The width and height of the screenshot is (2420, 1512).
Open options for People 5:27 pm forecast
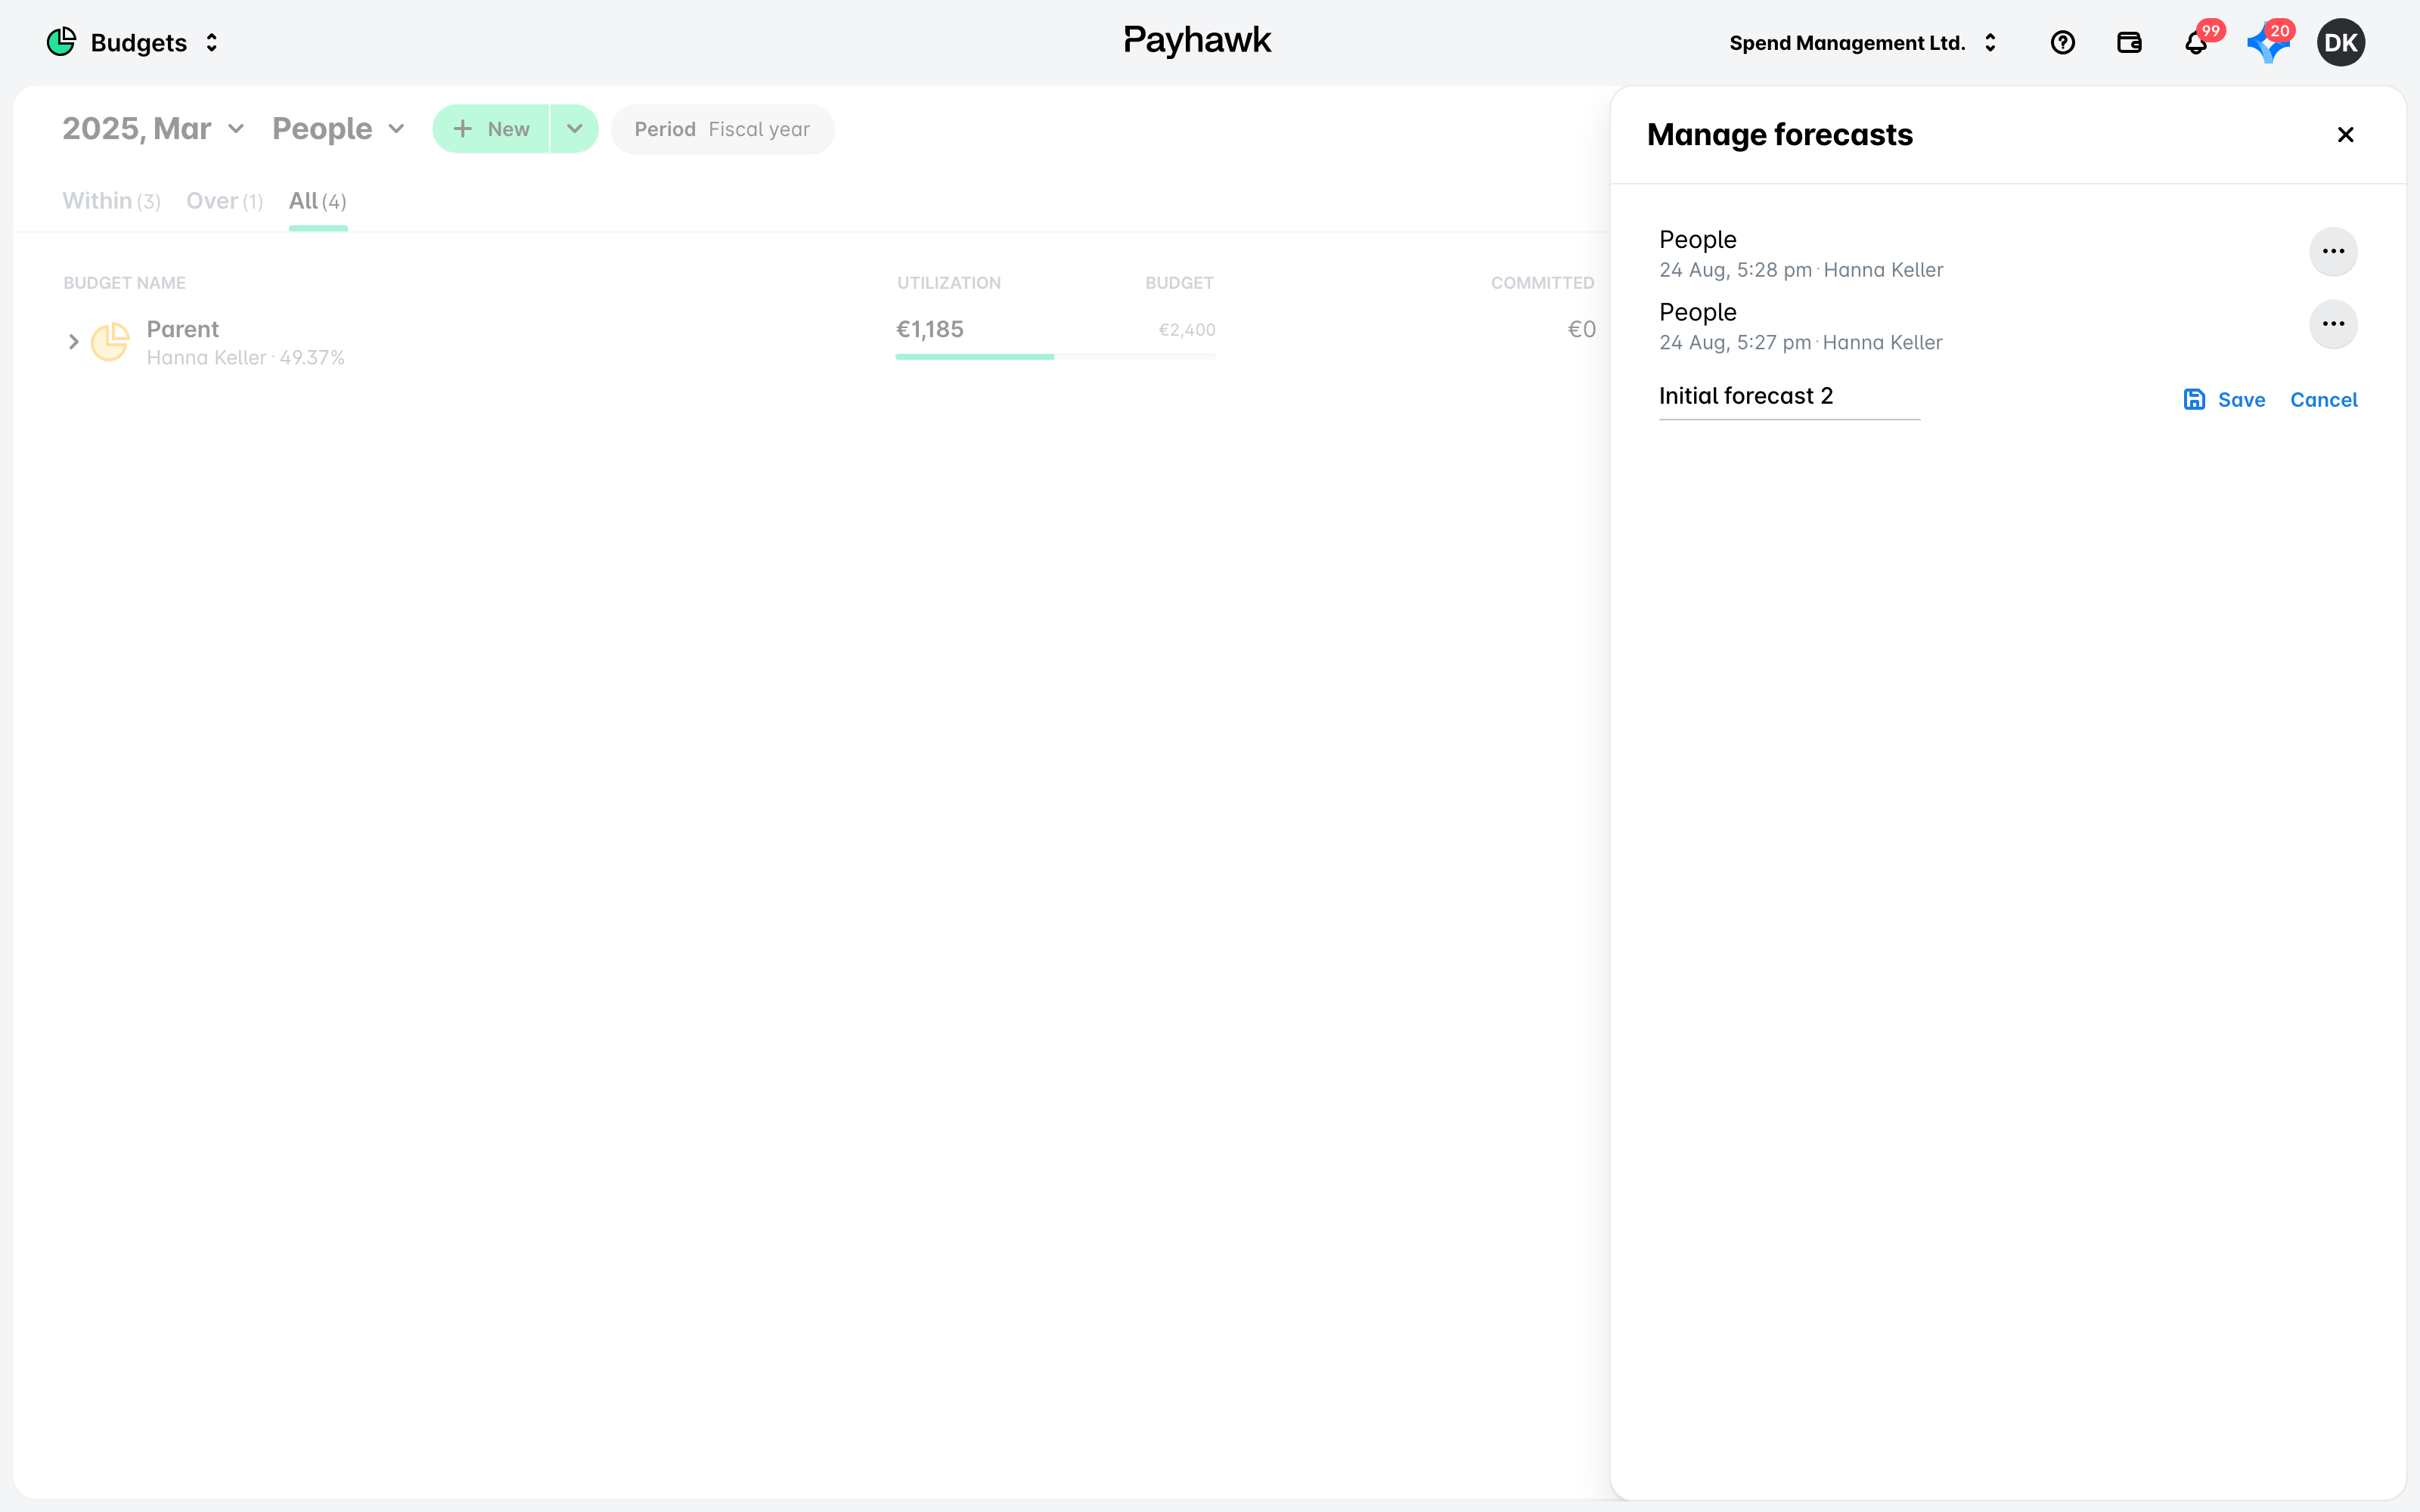pyautogui.click(x=2333, y=324)
